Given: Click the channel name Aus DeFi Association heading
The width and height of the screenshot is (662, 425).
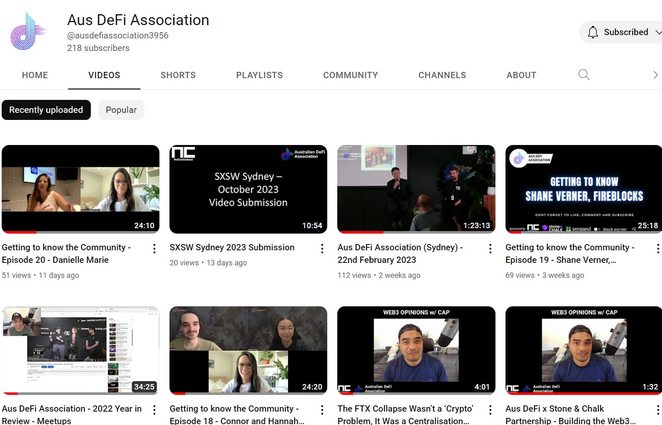Looking at the screenshot, I should 138,20.
